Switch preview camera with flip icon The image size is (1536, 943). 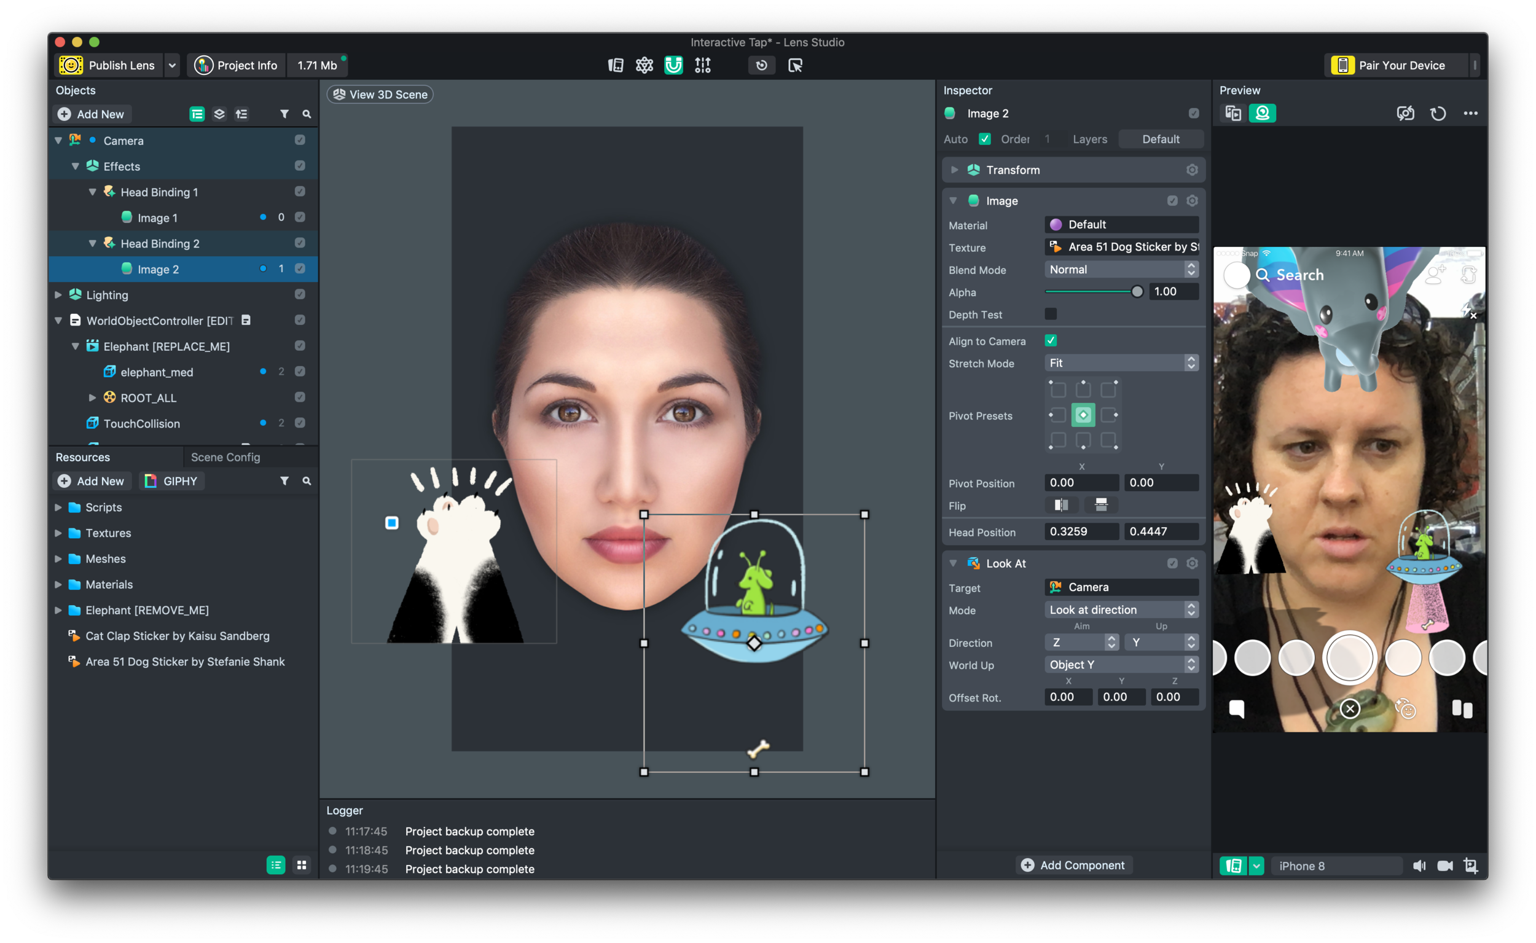[x=1406, y=113]
